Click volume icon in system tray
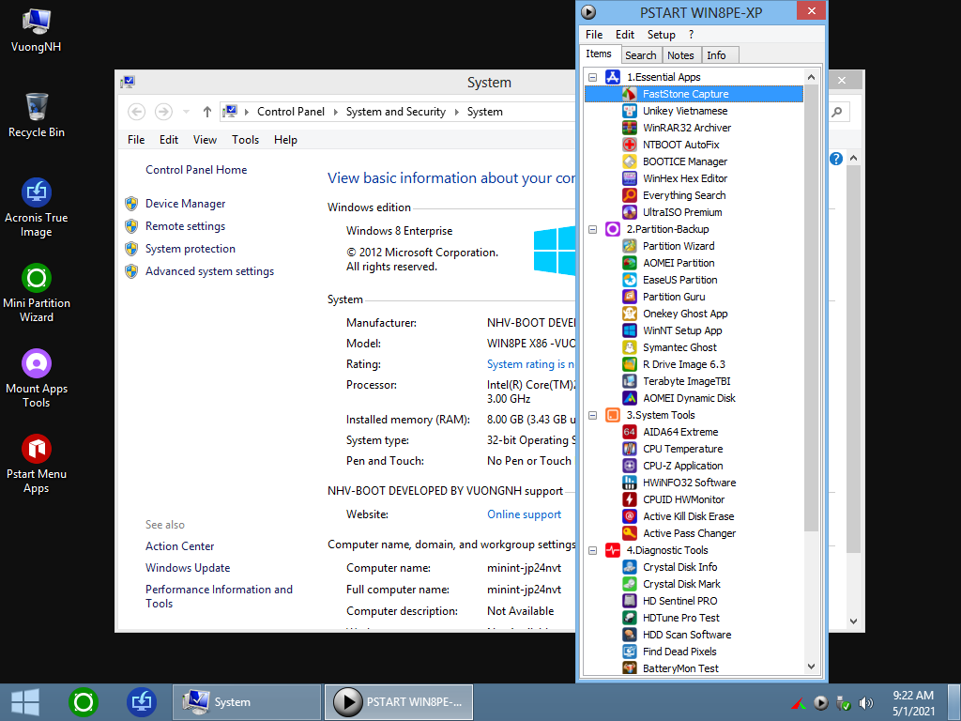Image resolution: width=961 pixels, height=721 pixels. click(x=865, y=702)
